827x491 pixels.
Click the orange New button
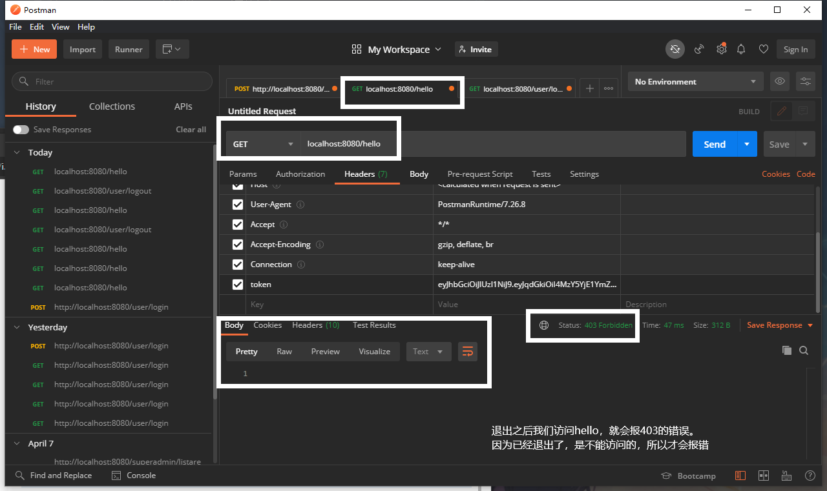[x=34, y=49]
